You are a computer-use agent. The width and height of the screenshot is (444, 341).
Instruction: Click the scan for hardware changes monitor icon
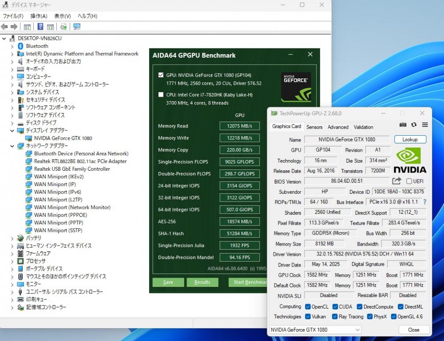coord(77,27)
